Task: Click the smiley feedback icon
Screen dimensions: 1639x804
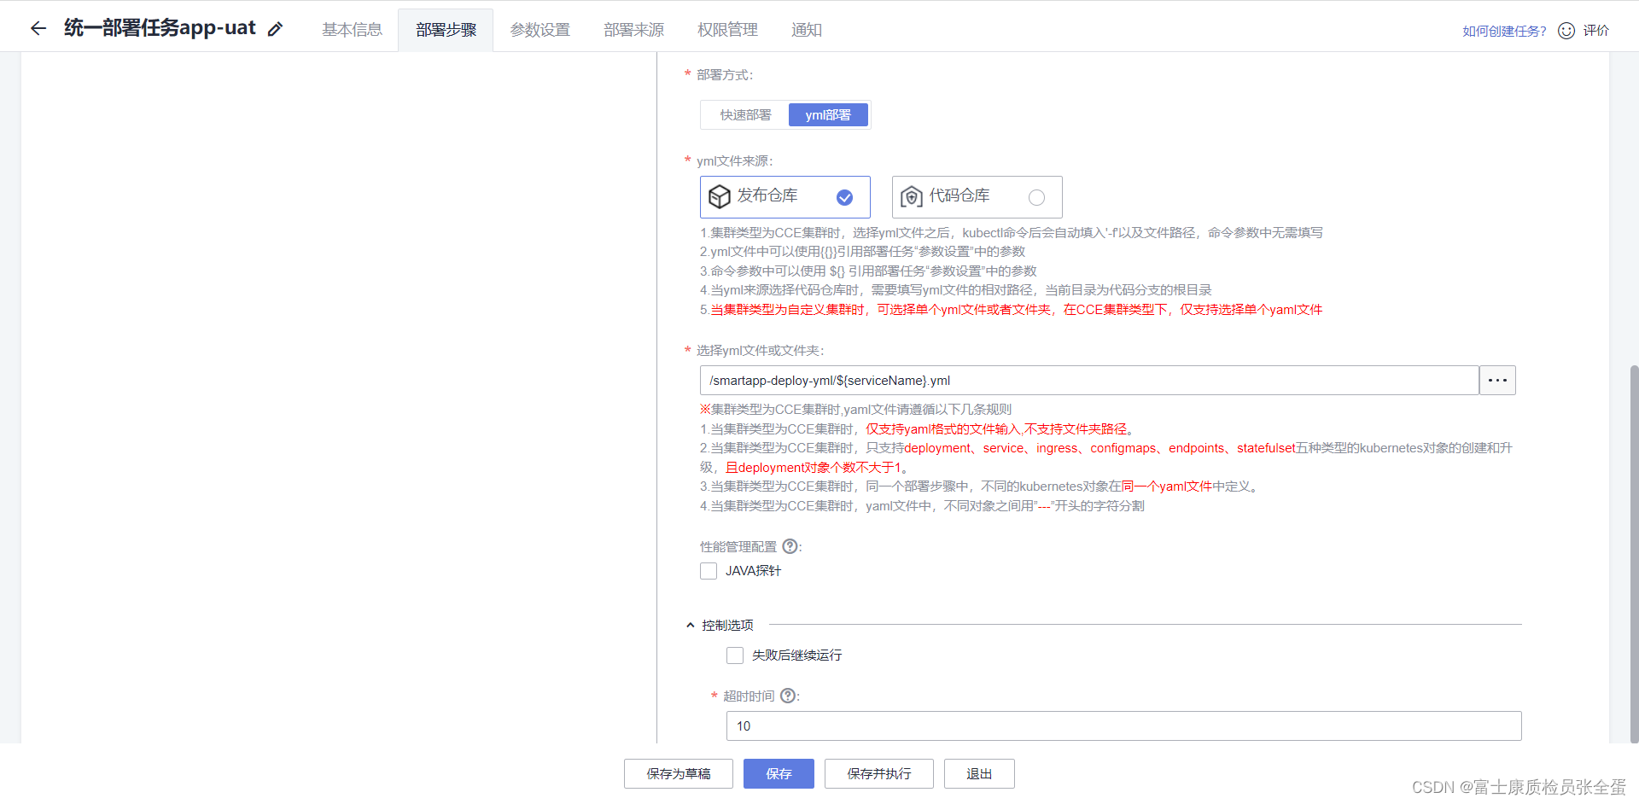Action: click(x=1566, y=31)
